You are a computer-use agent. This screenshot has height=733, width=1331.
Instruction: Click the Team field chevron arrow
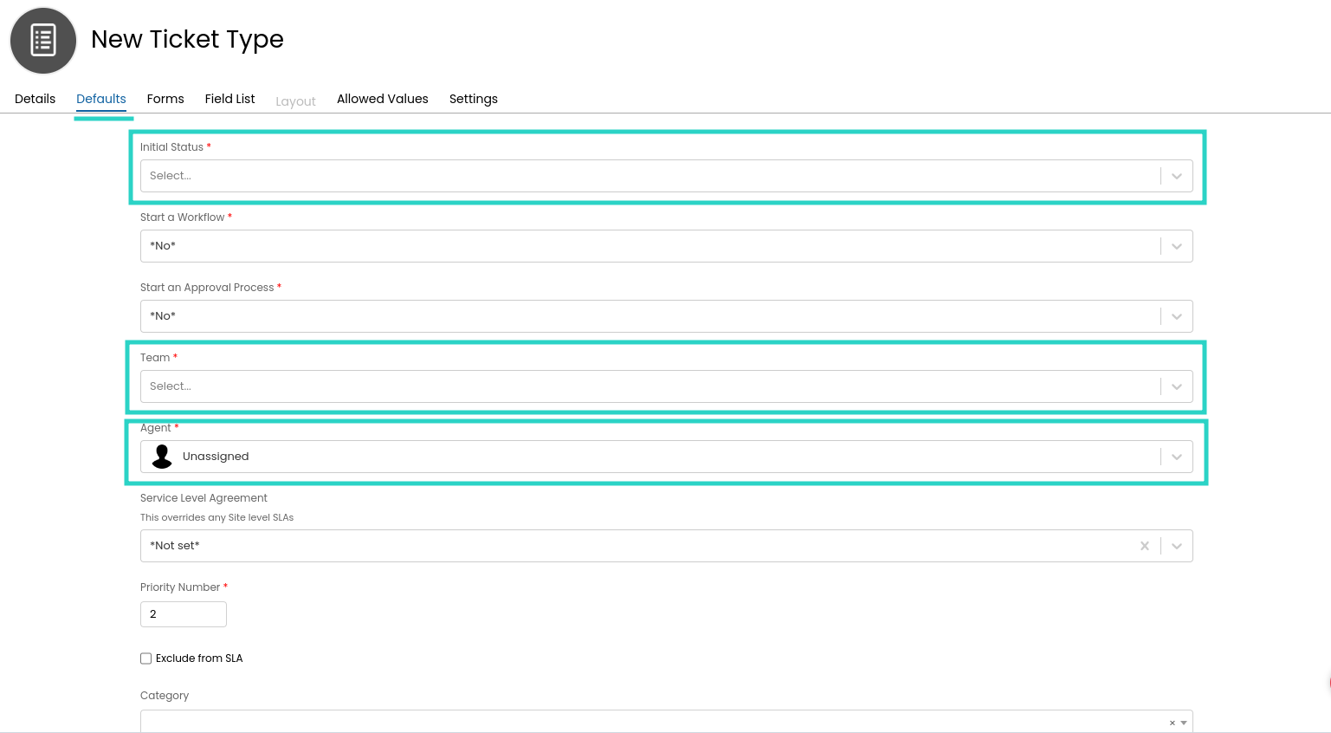pyautogui.click(x=1177, y=386)
